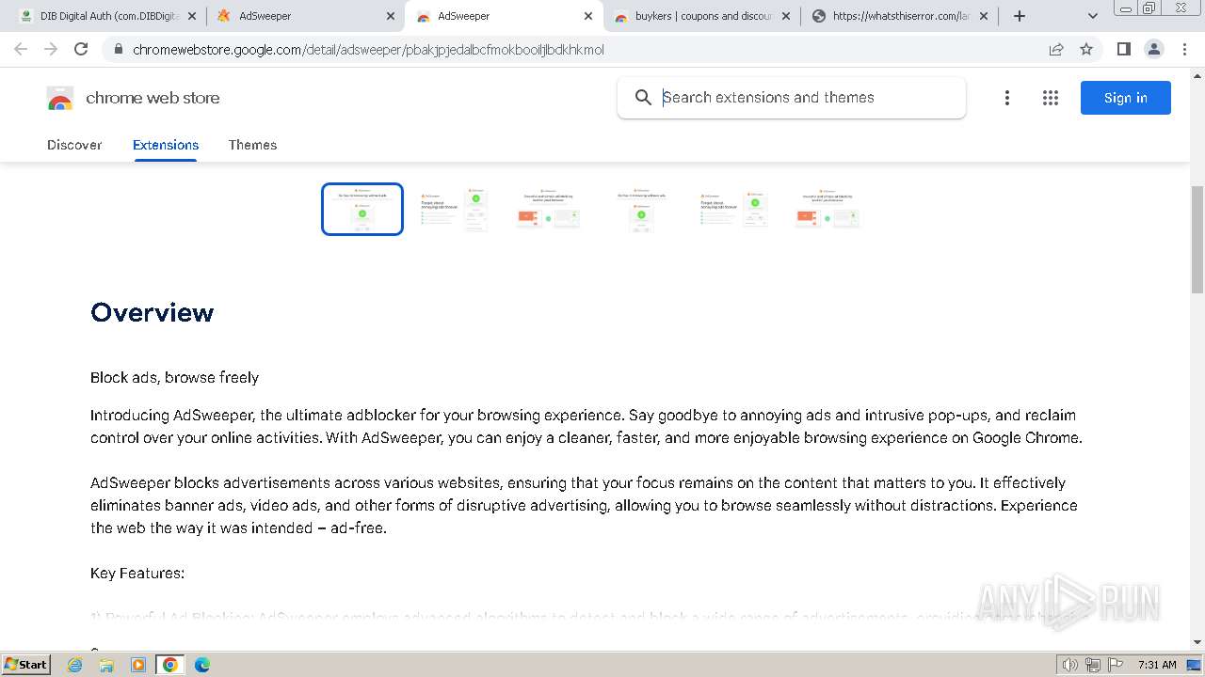
Task: Select the first screenshot thumbnail
Action: coord(362,209)
